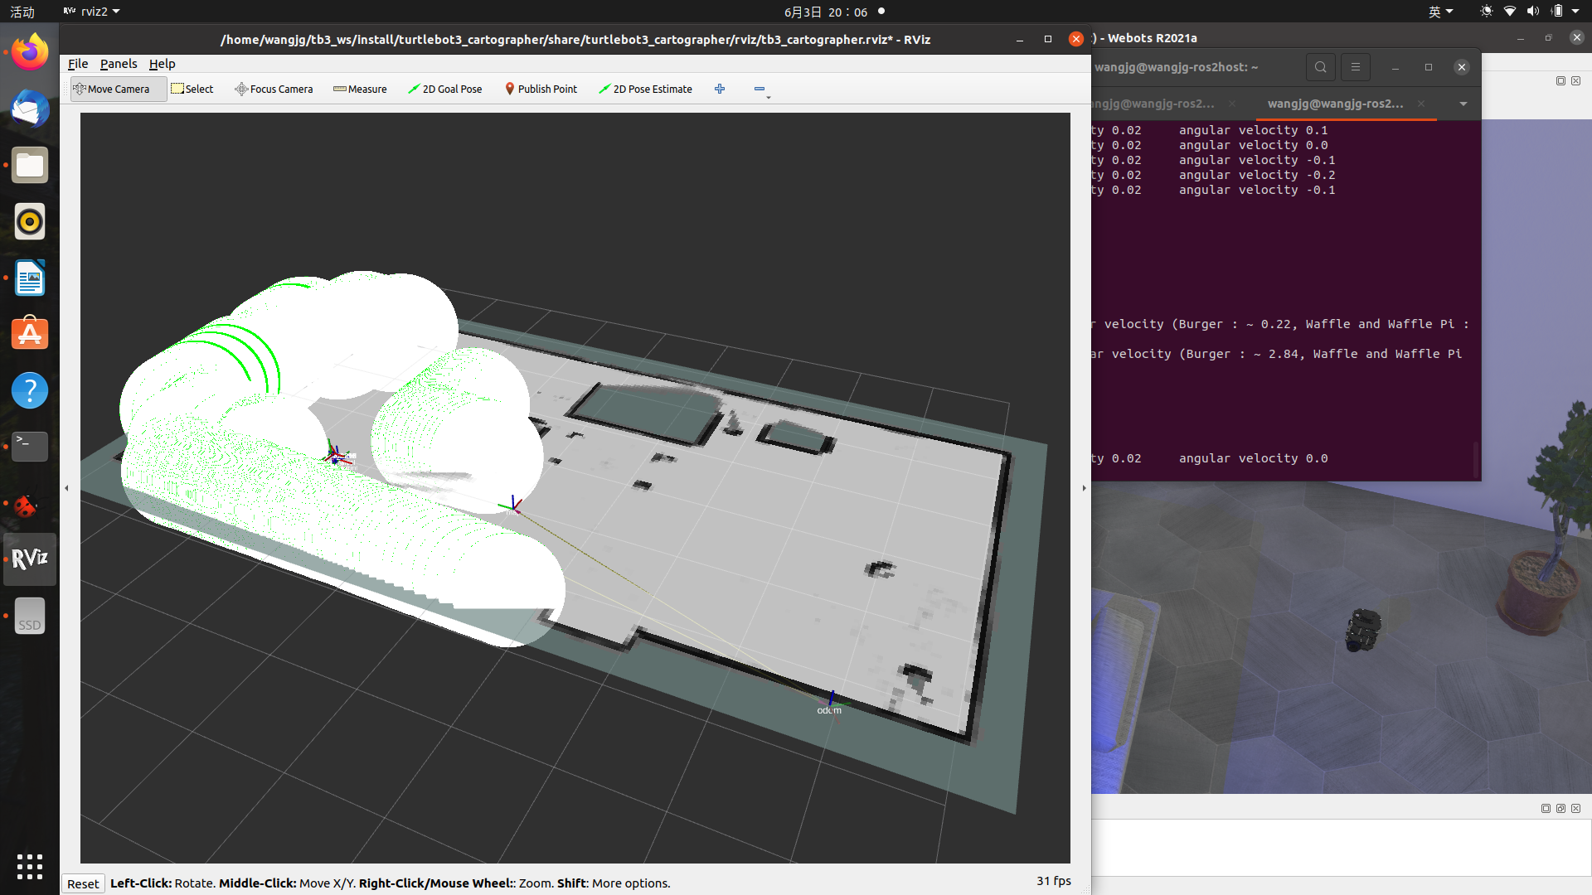Expand the right collapsed panel arrow
The height and width of the screenshot is (895, 1592).
coord(1084,488)
